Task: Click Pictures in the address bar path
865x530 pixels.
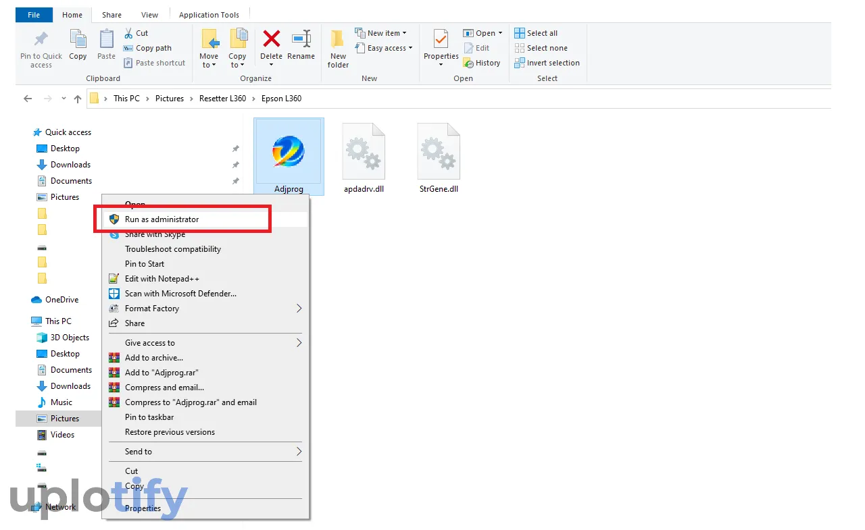Action: (170, 99)
